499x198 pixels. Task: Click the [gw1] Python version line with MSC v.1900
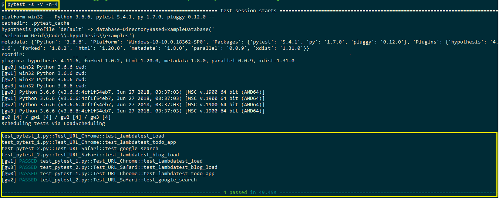(x=133, y=98)
